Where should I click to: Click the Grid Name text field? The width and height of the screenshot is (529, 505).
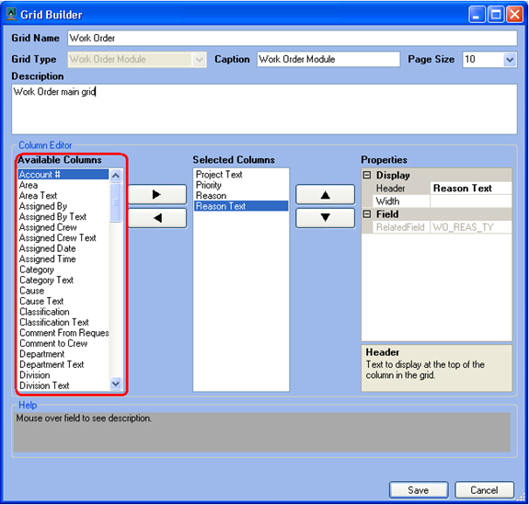[293, 38]
